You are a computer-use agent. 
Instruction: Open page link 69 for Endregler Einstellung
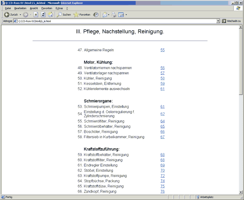click(x=162, y=165)
